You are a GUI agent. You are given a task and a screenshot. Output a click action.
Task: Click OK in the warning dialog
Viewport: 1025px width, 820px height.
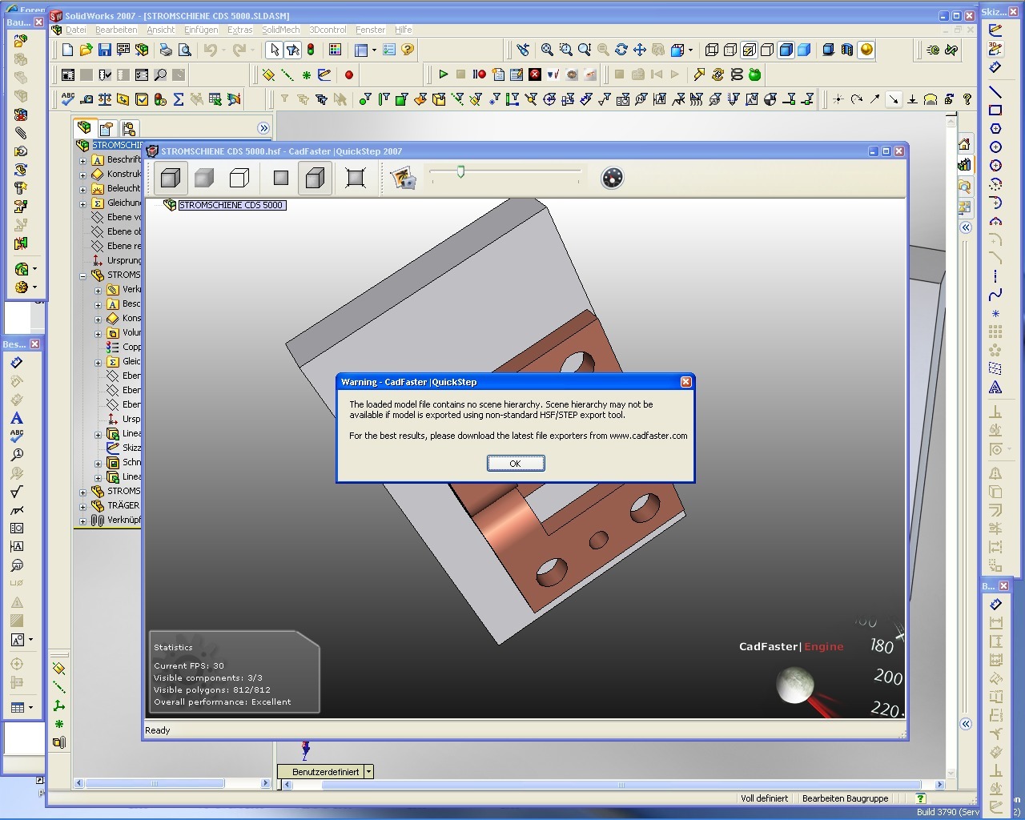pos(516,464)
